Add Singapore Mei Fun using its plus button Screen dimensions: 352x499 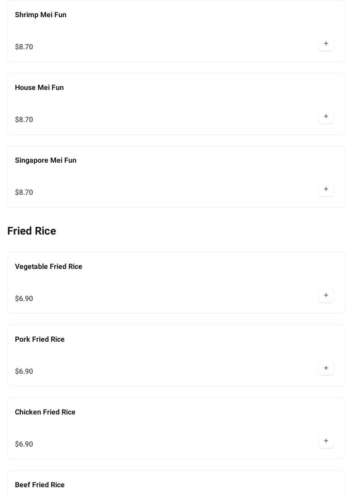(x=326, y=189)
